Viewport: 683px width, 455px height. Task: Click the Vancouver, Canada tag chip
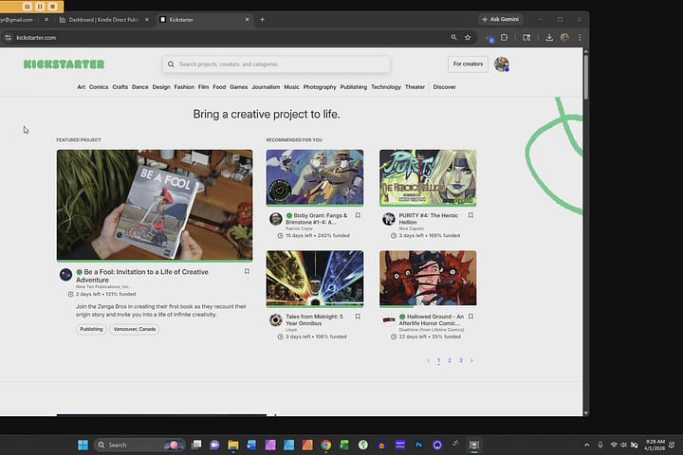click(x=135, y=329)
